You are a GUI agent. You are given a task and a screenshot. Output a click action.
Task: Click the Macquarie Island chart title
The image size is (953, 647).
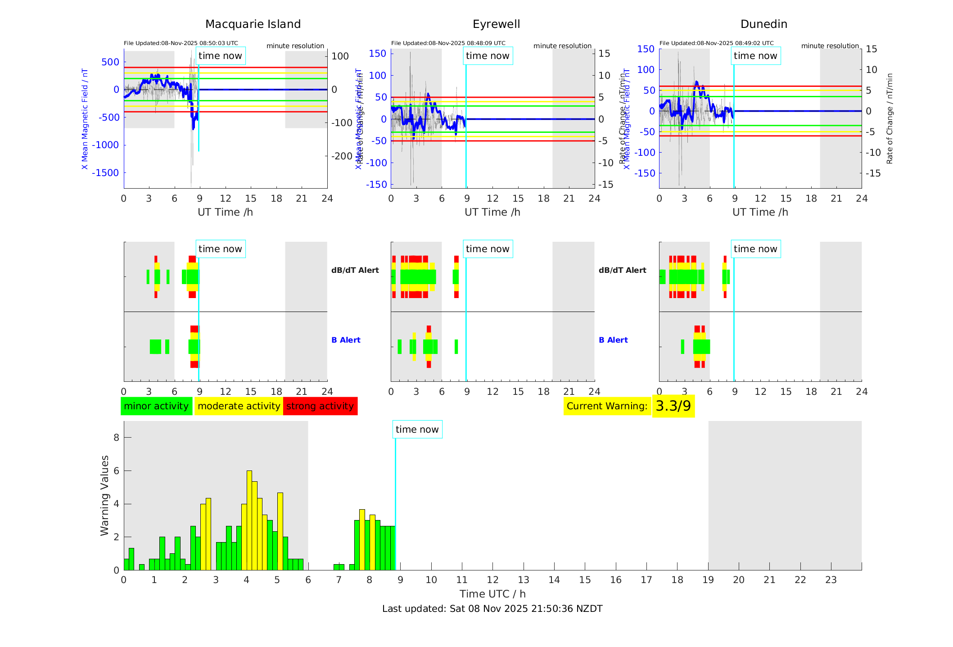[x=253, y=24]
